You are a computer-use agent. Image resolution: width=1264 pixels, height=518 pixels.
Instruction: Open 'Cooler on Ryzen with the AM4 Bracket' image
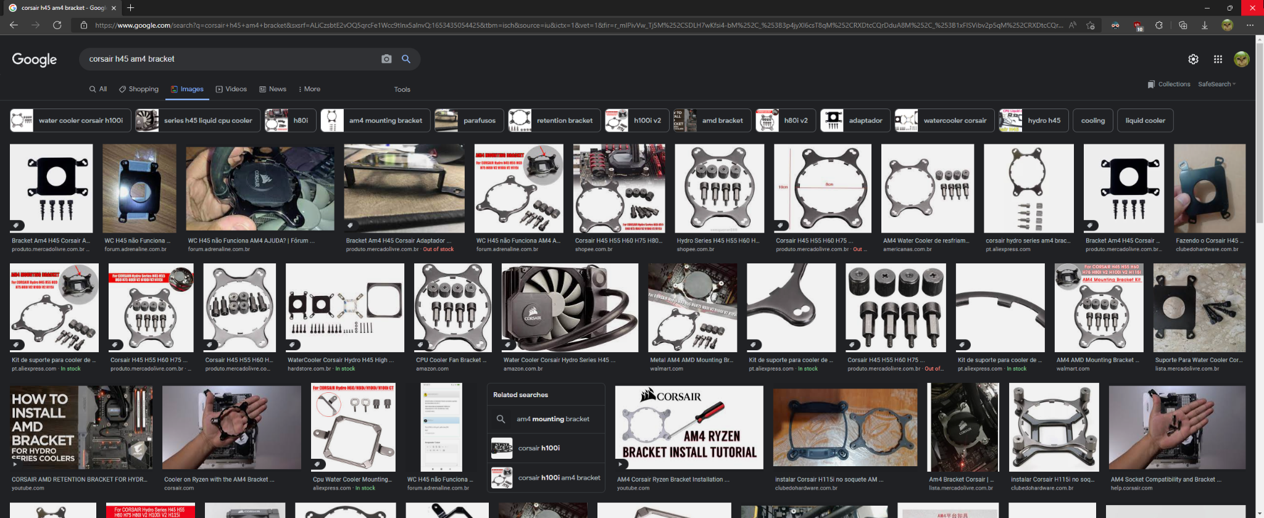click(x=231, y=427)
